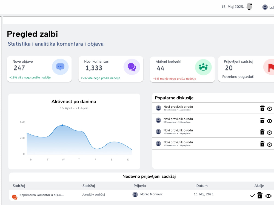Click the user profile avatar in the header
This screenshot has width=274, height=205.
265,7
